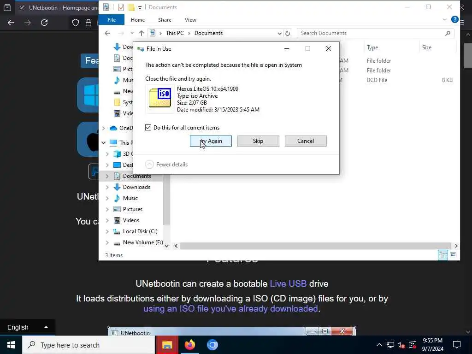Click the taskbar clock showing 9:55 PM
The image size is (472, 354).
click(x=432, y=345)
